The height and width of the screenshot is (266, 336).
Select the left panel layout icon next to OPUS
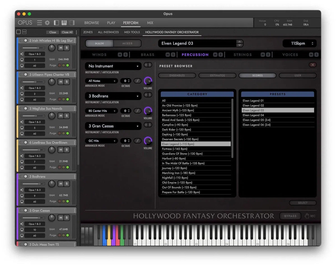click(56, 23)
